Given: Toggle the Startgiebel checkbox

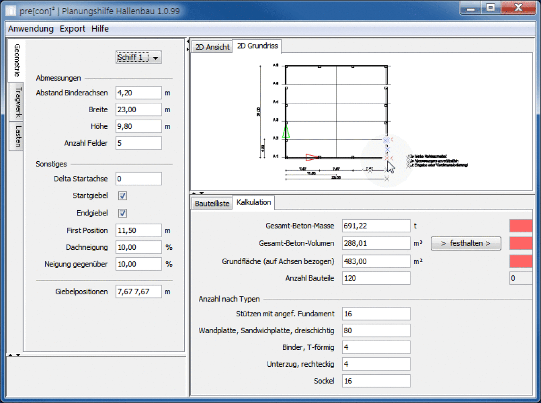Looking at the screenshot, I should tap(123, 196).
